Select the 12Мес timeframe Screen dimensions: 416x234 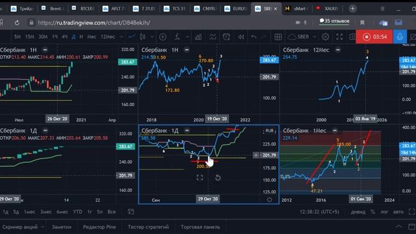(x=108, y=37)
